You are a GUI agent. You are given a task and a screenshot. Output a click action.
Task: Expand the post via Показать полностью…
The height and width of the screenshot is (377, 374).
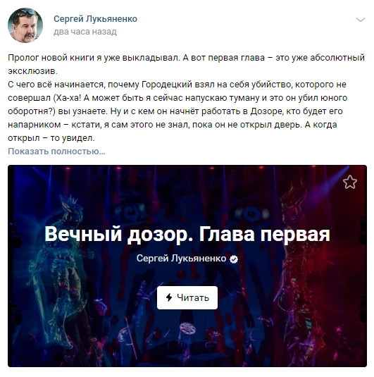(56, 152)
